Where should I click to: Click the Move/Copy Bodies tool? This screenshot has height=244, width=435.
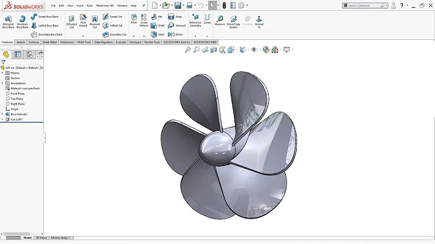233,22
